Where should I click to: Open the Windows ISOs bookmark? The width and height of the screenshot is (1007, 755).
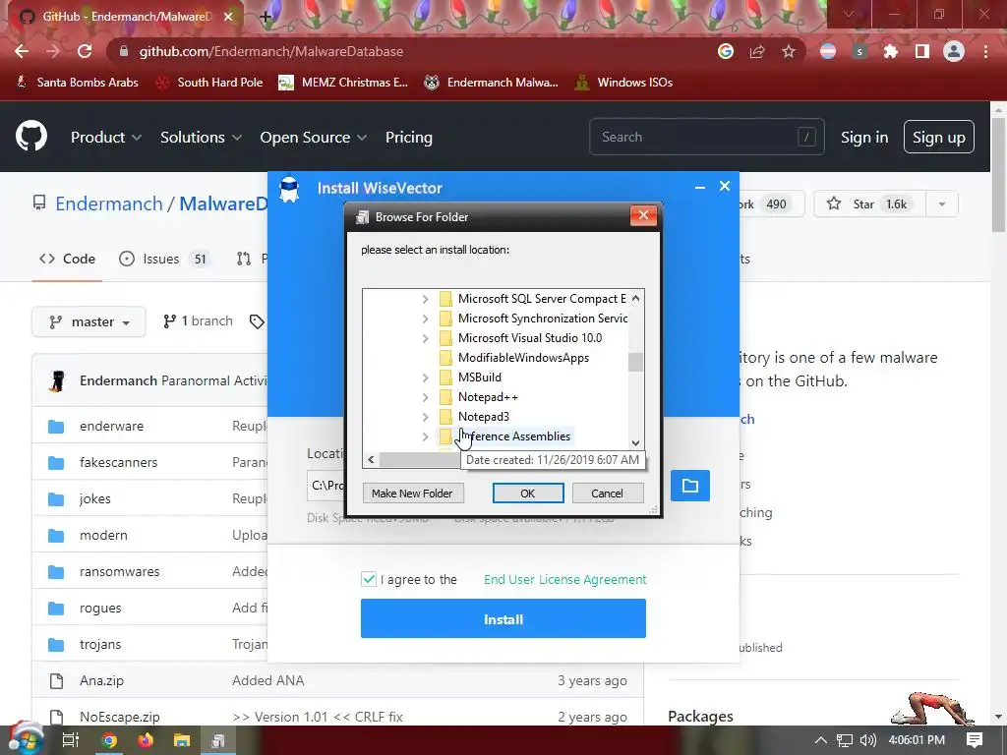coord(623,83)
